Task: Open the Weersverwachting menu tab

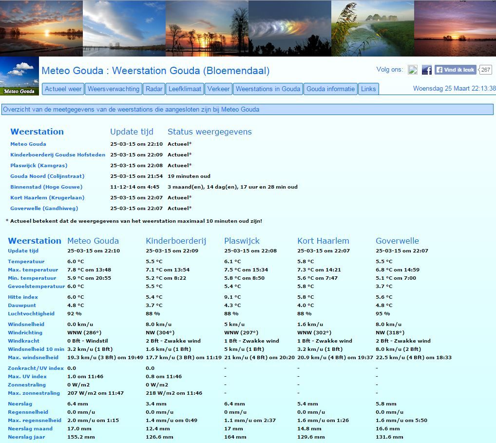Action: (x=113, y=89)
